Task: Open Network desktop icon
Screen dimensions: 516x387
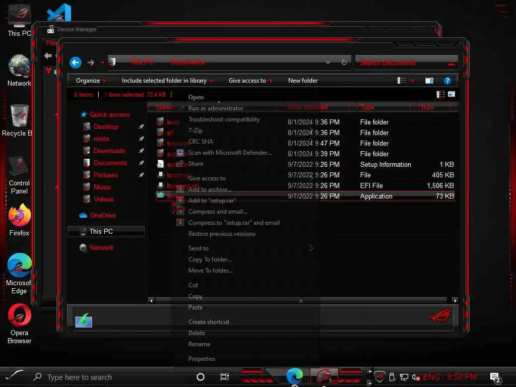Action: [19, 71]
